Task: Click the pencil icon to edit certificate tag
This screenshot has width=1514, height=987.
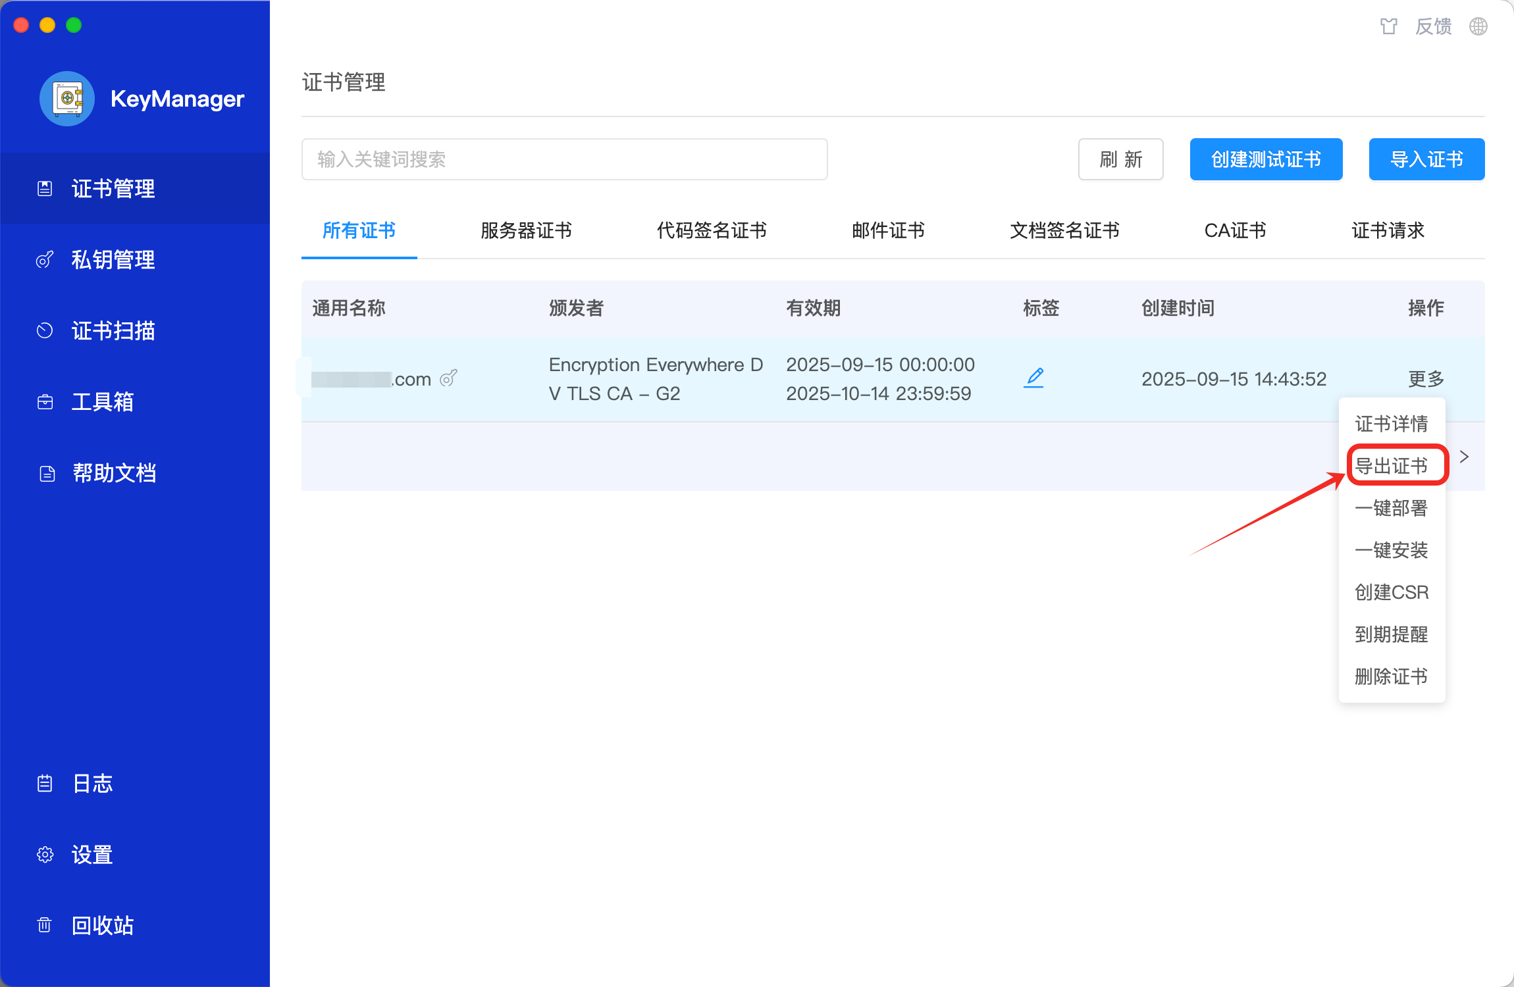Action: [1033, 378]
